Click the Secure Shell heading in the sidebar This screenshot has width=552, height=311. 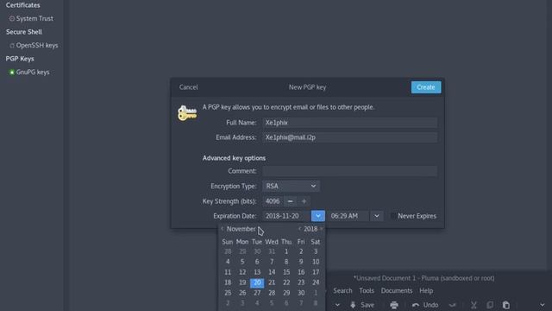click(x=24, y=32)
